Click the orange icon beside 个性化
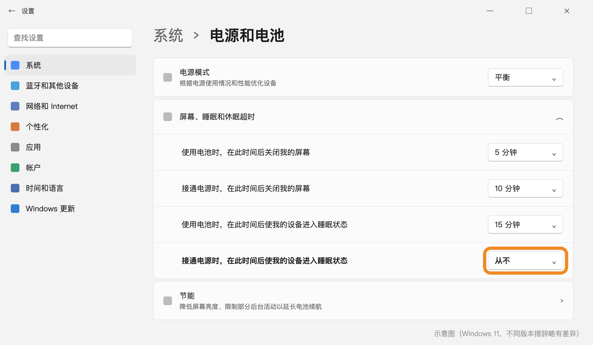Image resolution: width=593 pixels, height=345 pixels. [x=15, y=127]
